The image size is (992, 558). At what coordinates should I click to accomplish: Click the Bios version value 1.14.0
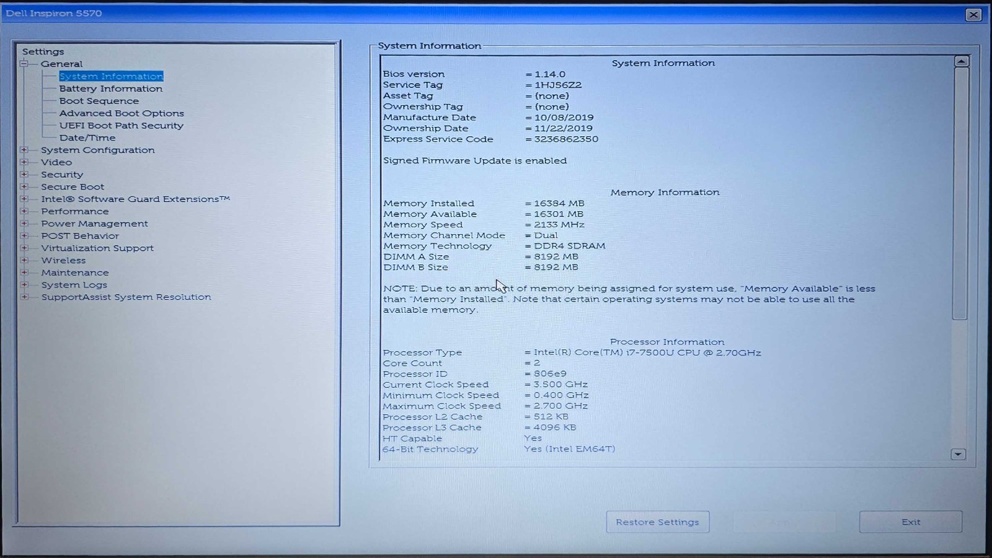pyautogui.click(x=550, y=74)
